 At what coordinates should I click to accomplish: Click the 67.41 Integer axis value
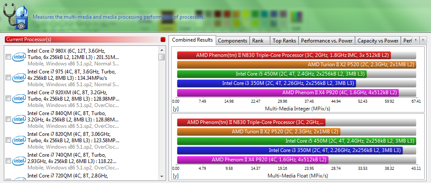(x=417, y=101)
